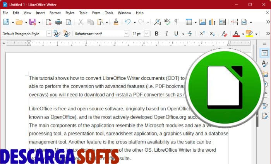271x164 pixels.
Task: Click the New document icon
Action: coord(6,22)
